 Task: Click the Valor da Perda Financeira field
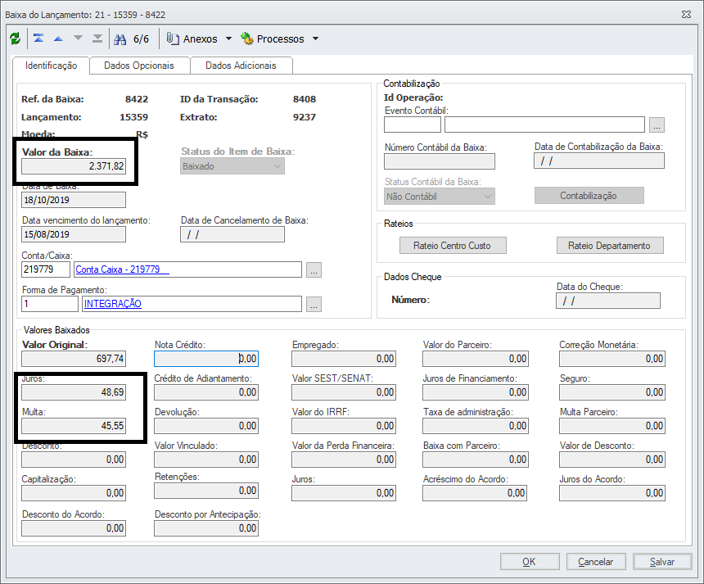pyautogui.click(x=344, y=460)
